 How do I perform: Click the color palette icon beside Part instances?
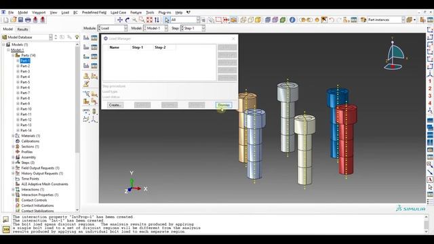[x=363, y=20]
